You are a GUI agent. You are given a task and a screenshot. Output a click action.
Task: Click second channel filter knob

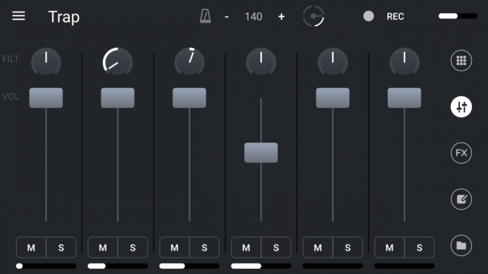point(118,61)
